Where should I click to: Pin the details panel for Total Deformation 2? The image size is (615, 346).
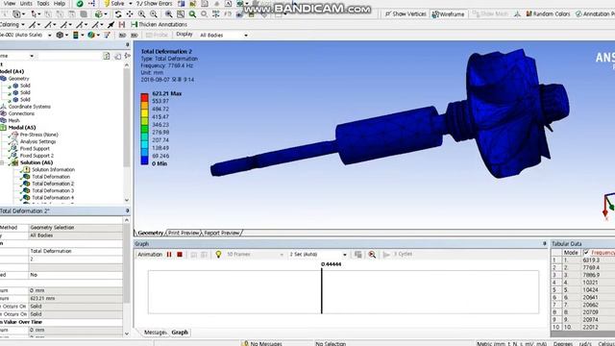point(127,211)
